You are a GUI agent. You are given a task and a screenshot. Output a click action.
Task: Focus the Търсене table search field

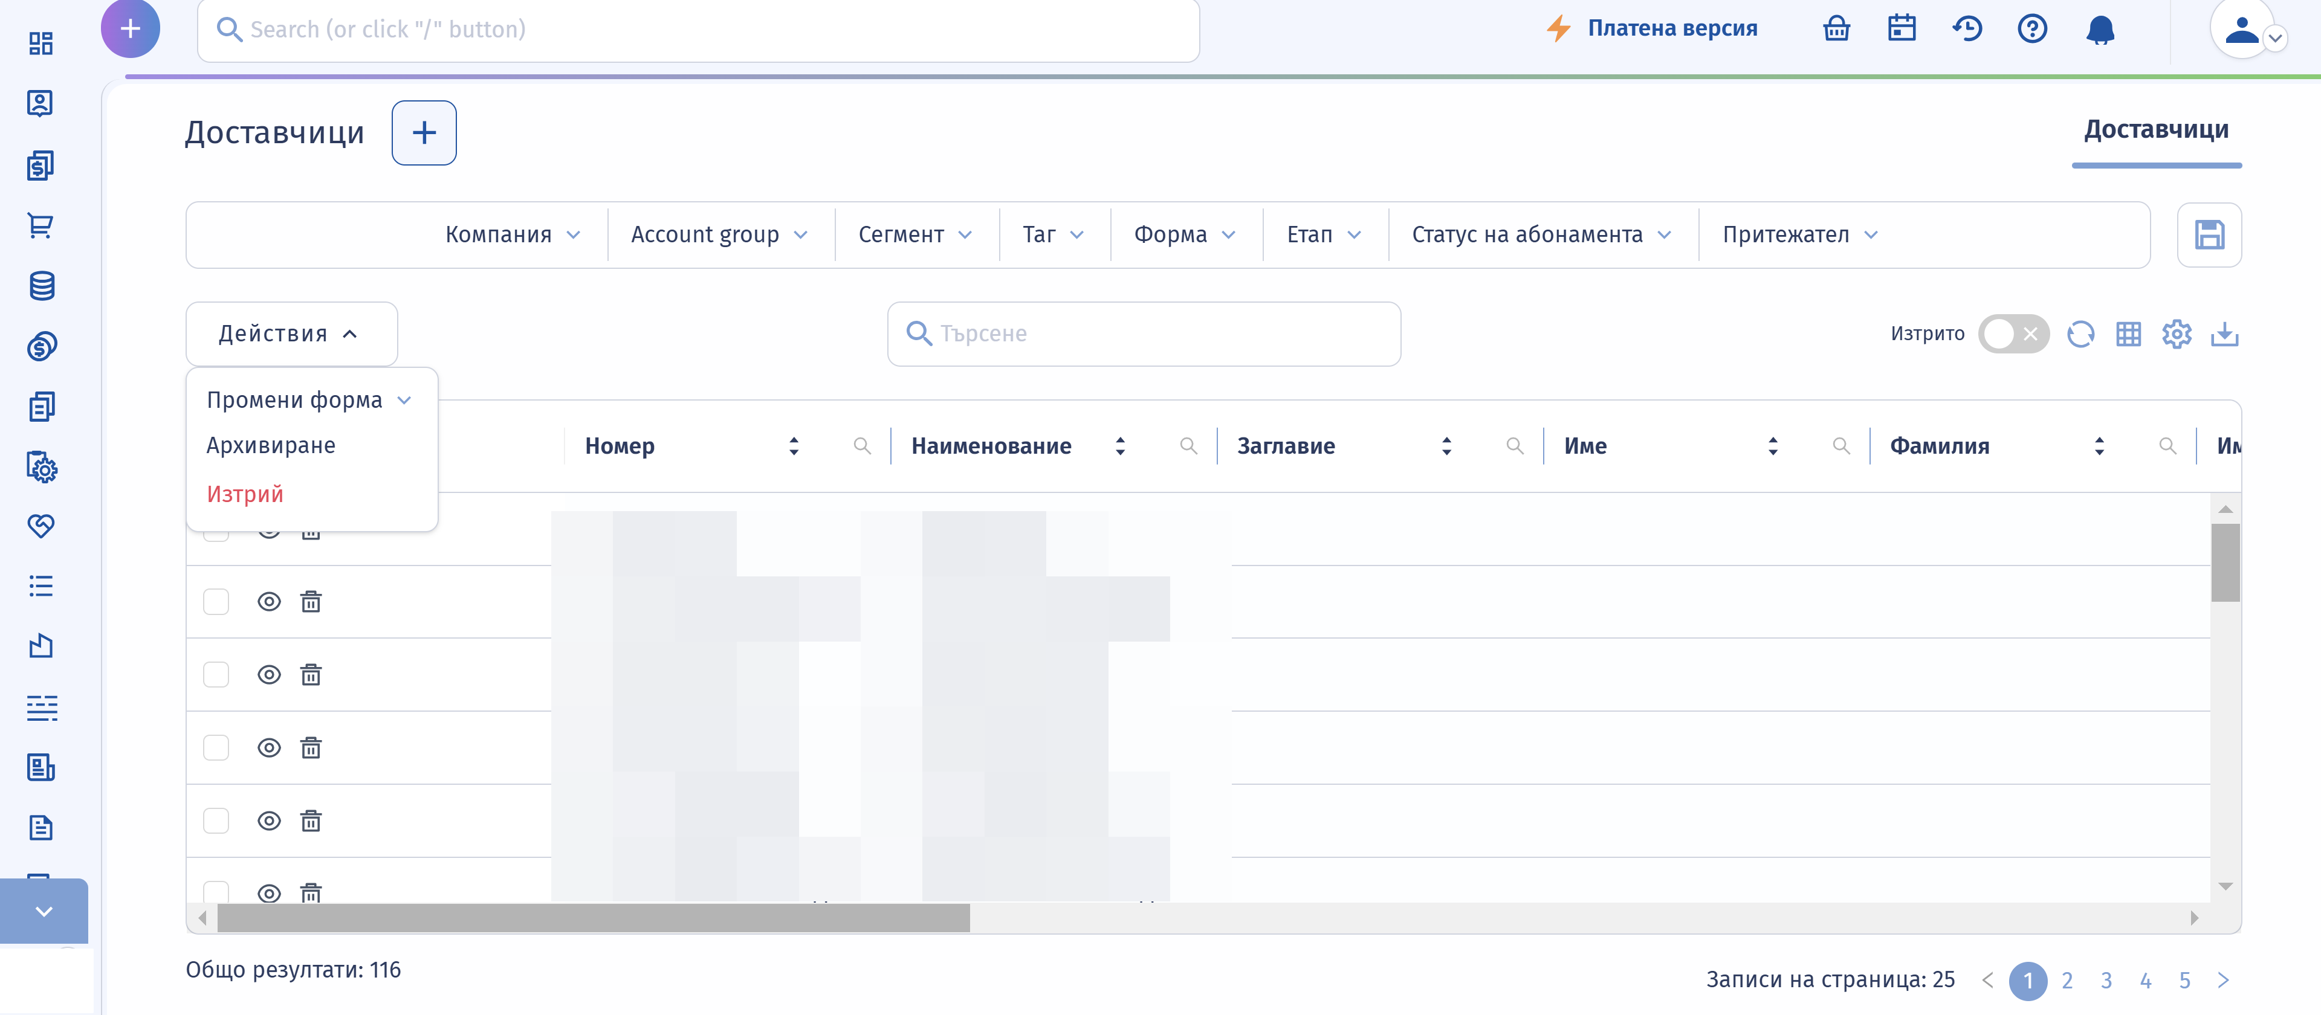coord(1144,334)
